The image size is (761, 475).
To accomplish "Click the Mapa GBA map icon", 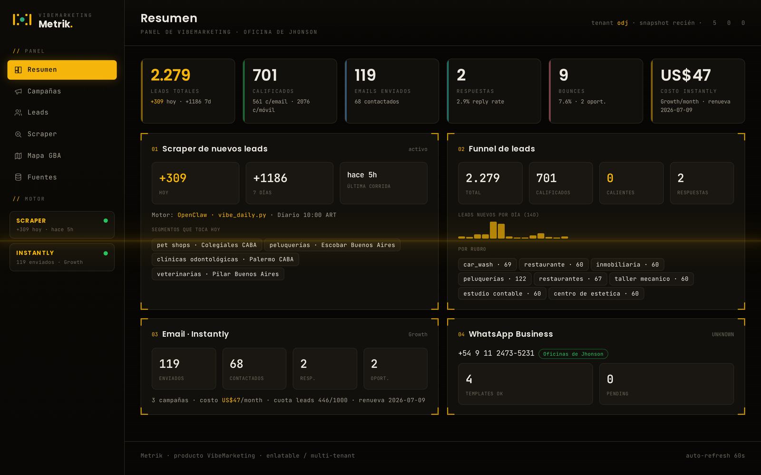I will 18,156.
